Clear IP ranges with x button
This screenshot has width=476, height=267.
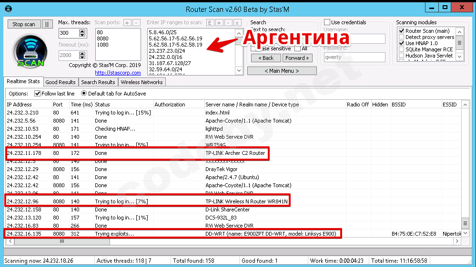coord(237,23)
